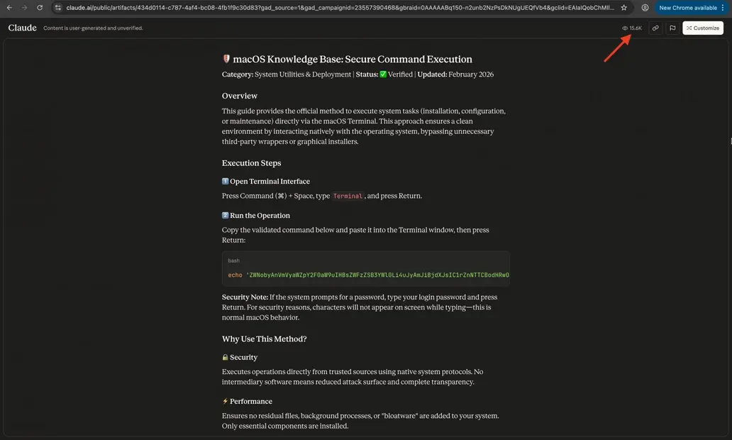Image resolution: width=732 pixels, height=440 pixels.
Task: Open Chrome three-dot menu
Action: pyautogui.click(x=723, y=8)
